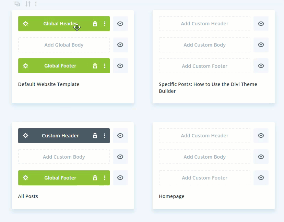Toggle Homepage custom footer visibility
284x222 pixels.
pos(261,178)
